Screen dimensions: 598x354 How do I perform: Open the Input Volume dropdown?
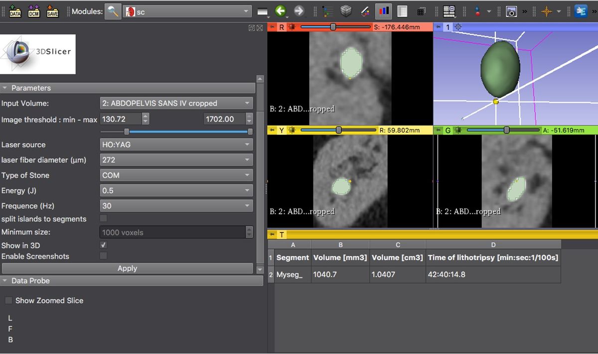175,103
